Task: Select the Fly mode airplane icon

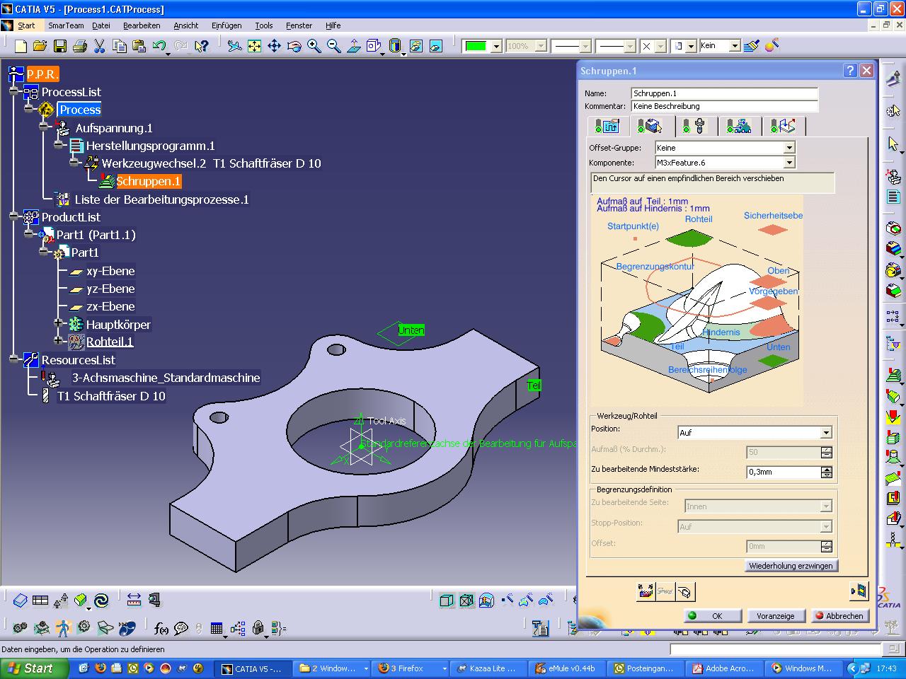Action: [234, 46]
